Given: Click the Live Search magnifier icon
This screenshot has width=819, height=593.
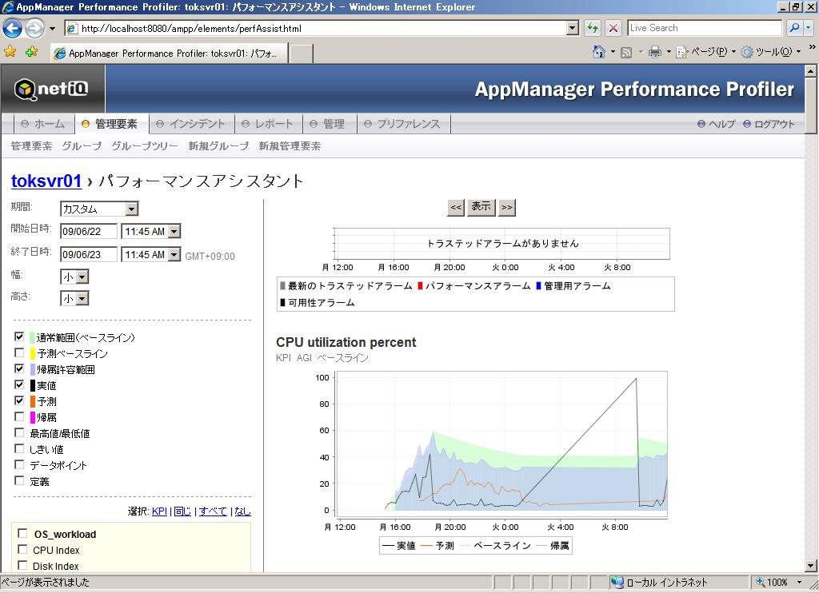Looking at the screenshot, I should coord(794,28).
